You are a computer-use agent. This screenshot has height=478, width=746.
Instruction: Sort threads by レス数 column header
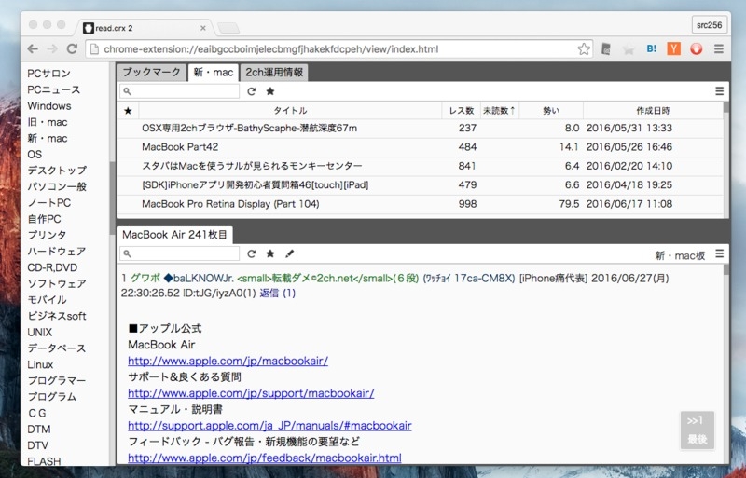tap(461, 111)
